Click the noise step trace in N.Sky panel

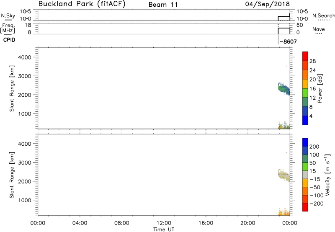pos(284,16)
